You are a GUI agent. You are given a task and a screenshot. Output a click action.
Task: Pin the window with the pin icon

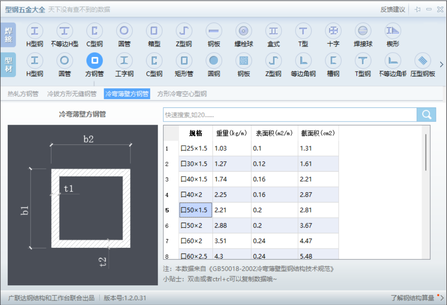point(418,9)
